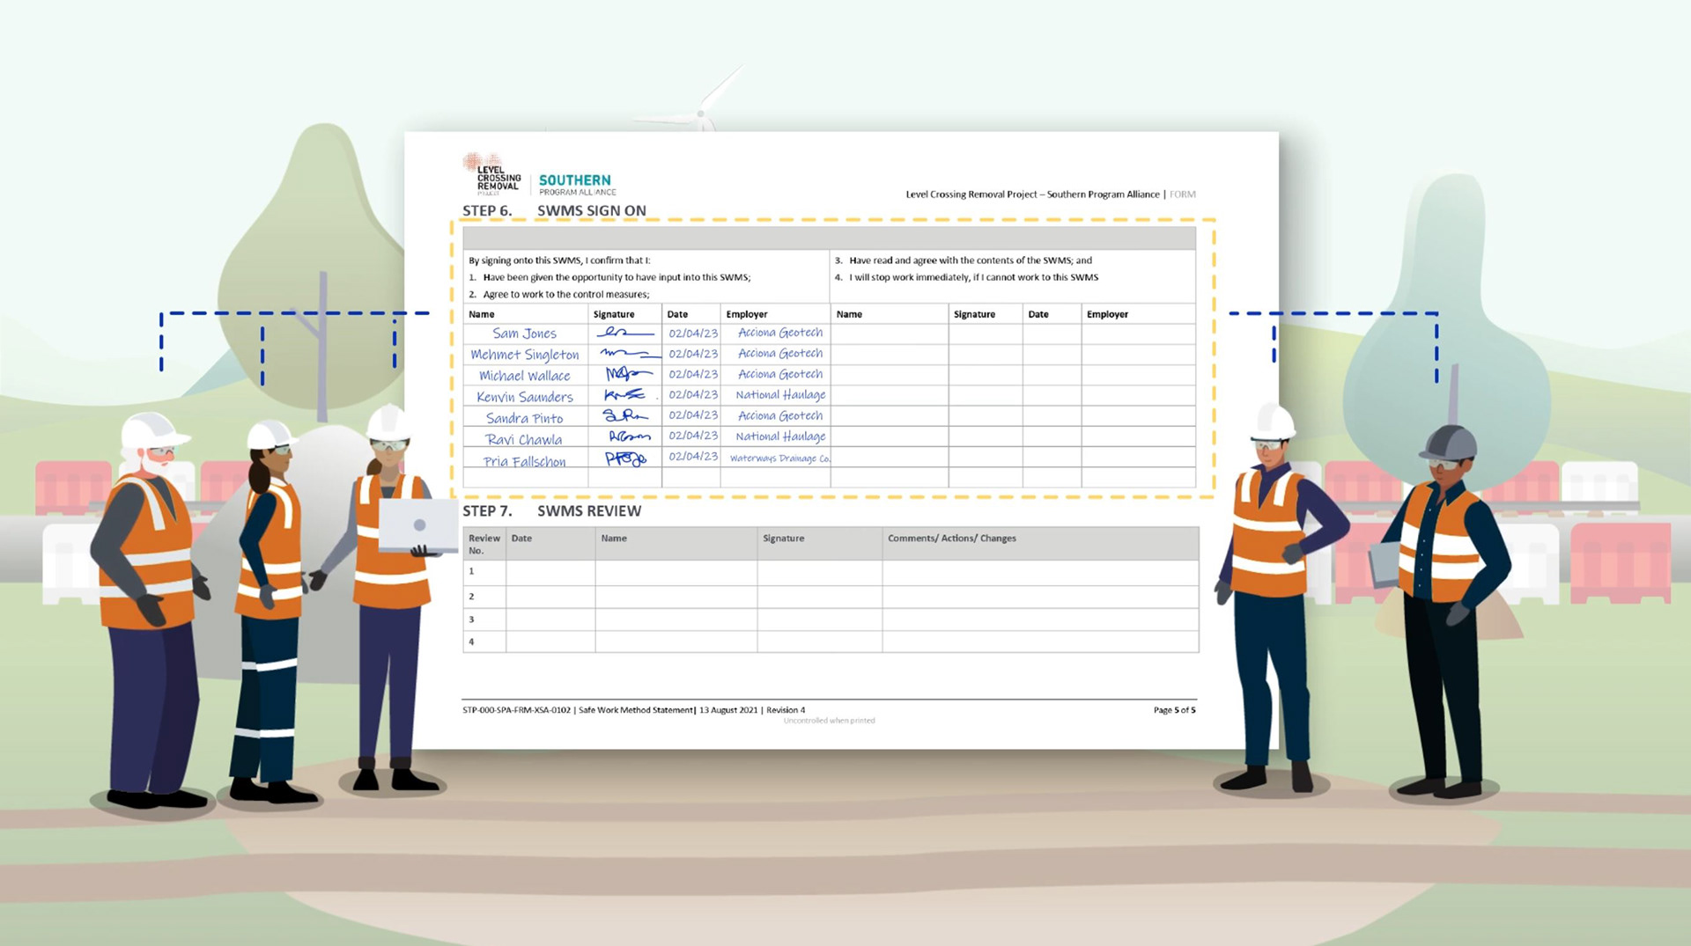Click Sam Jones's signature
Image resolution: width=1691 pixels, height=946 pixels.
[625, 333]
